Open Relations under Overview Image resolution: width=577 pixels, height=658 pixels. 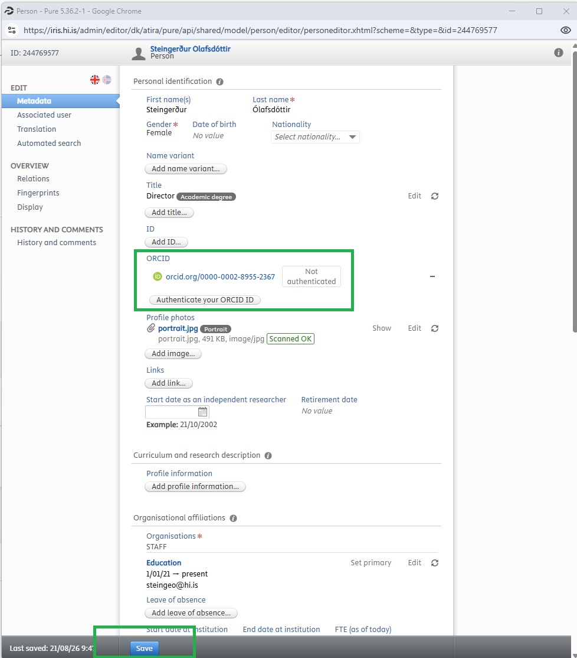[33, 179]
